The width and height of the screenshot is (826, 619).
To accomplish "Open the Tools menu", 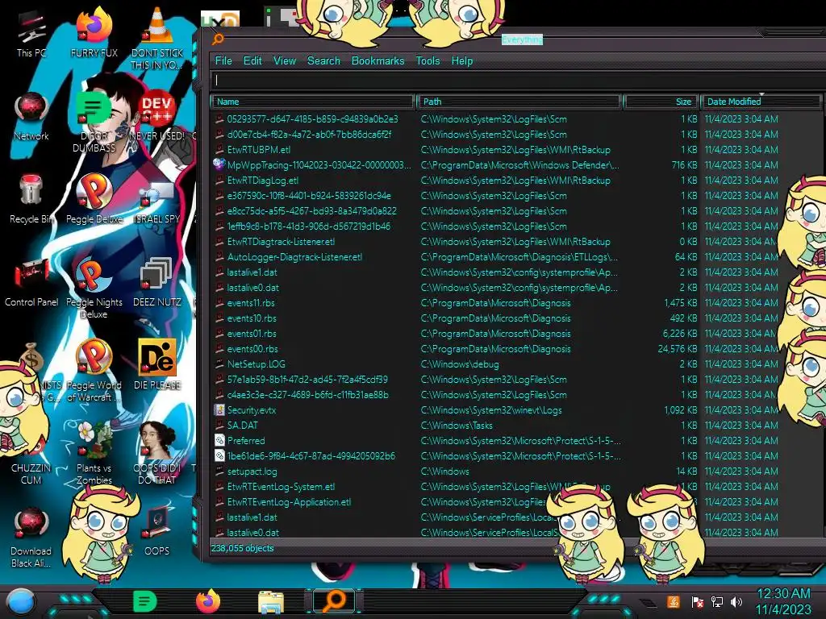I will [428, 60].
